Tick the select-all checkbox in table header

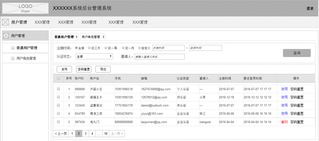(x=58, y=78)
